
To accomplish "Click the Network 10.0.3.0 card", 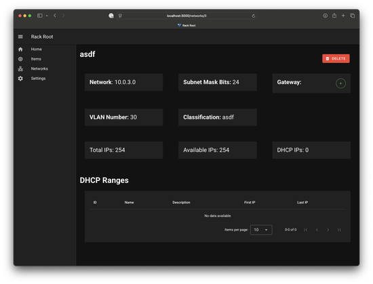I will tap(123, 82).
